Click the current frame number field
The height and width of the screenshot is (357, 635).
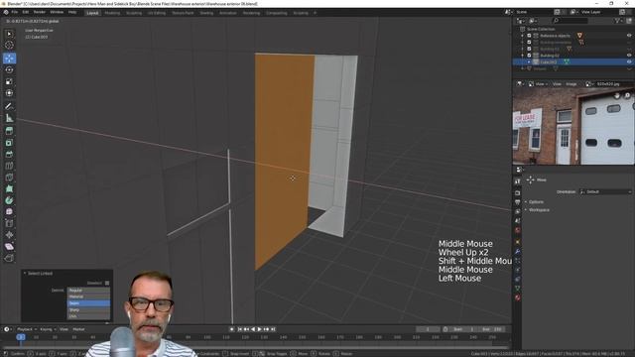coord(428,329)
